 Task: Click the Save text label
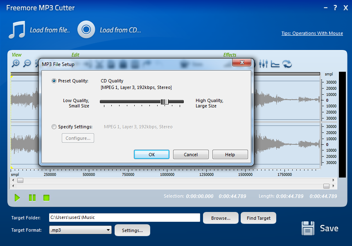(329, 228)
